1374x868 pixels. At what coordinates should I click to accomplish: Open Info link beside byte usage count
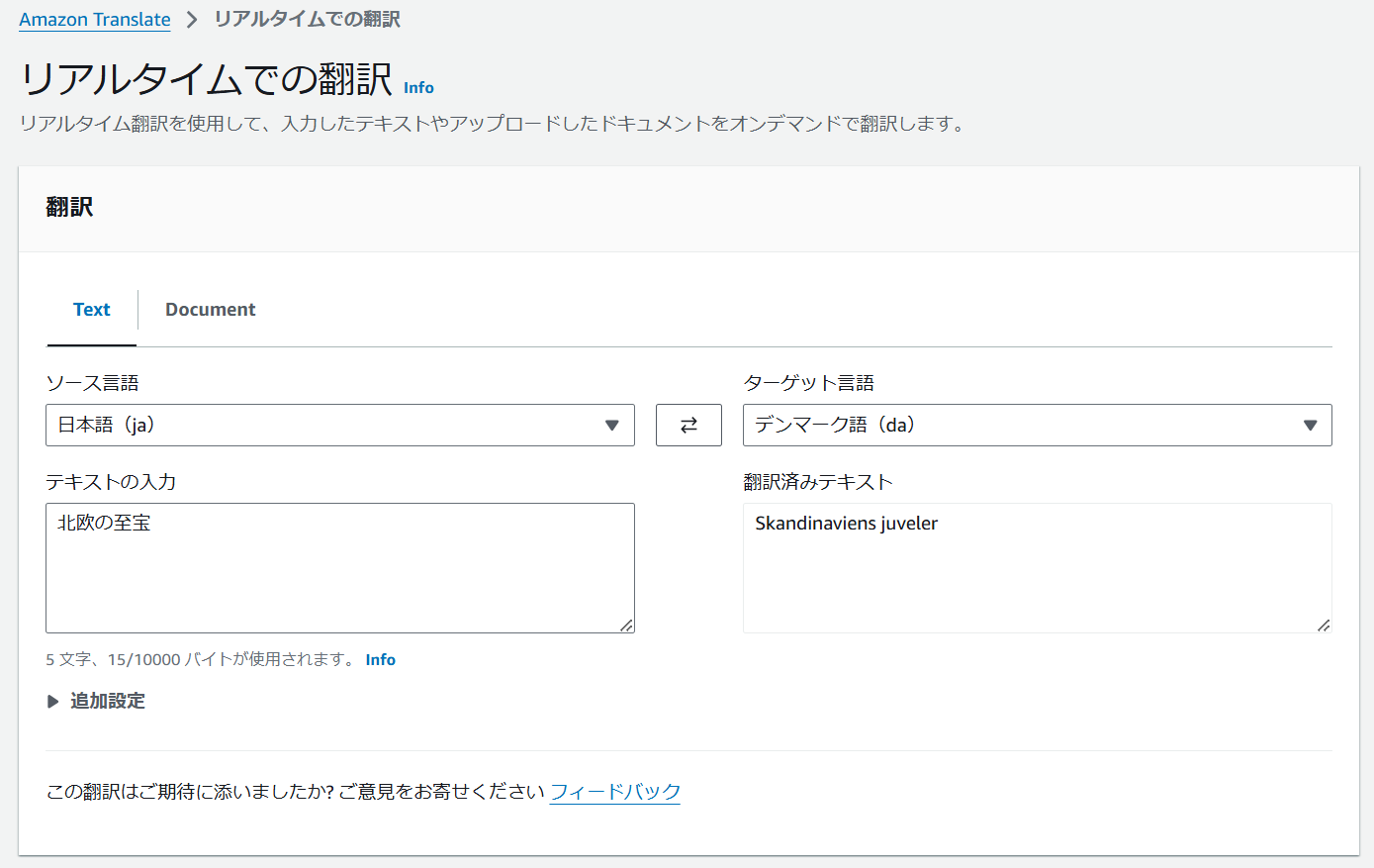click(380, 659)
